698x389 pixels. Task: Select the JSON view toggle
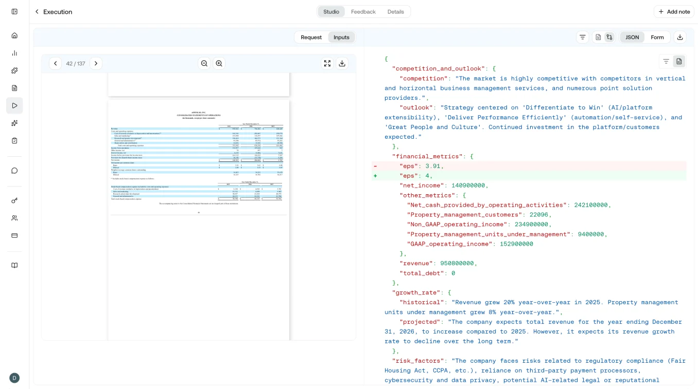[632, 37]
